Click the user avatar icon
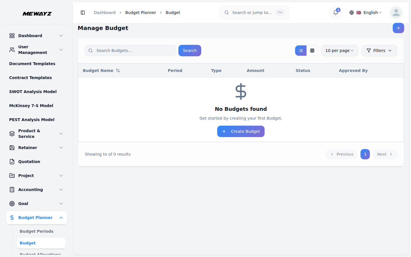411x257 pixels. pos(396,13)
